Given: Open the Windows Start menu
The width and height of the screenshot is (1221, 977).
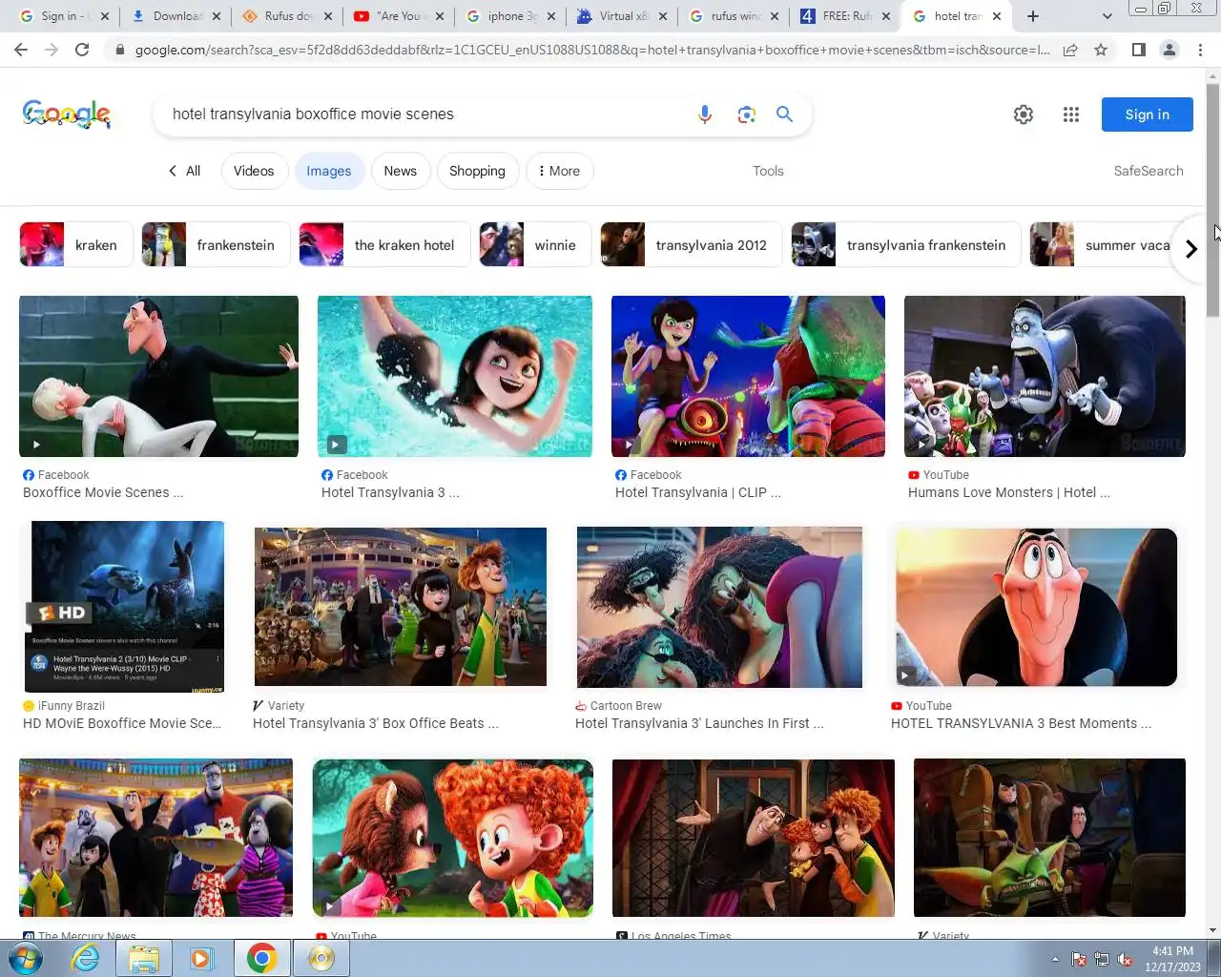Looking at the screenshot, I should click(25, 958).
